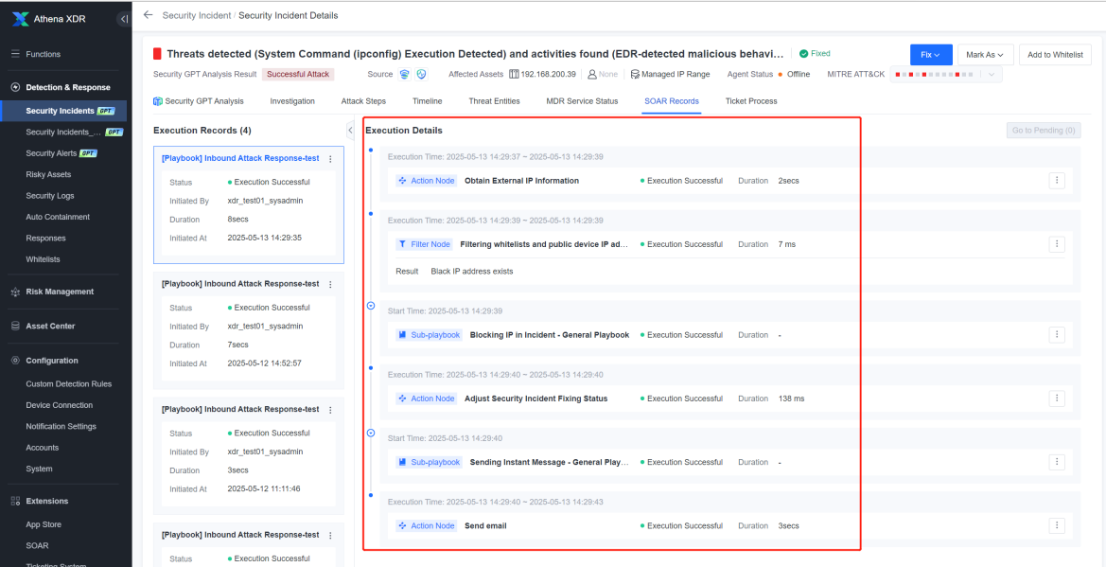Viewport: 1106px width, 567px height.
Task: Switch to Attack Steps tab
Action: [363, 101]
